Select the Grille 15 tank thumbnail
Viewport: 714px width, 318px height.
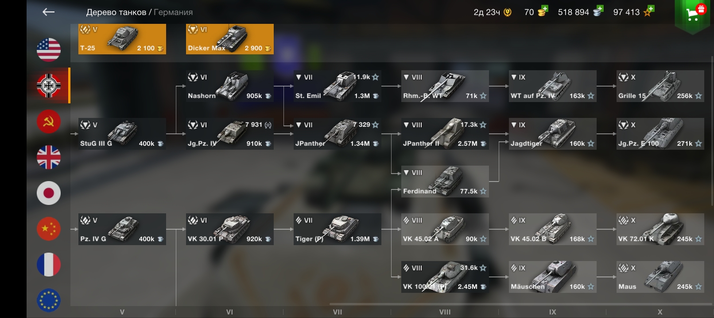[x=660, y=86]
